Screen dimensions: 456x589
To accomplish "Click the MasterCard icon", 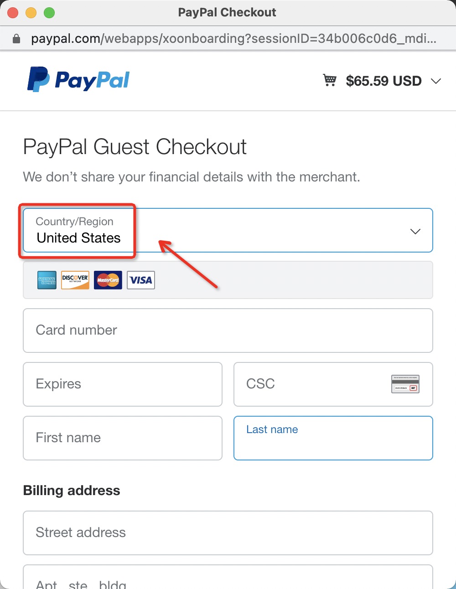I will pos(108,280).
